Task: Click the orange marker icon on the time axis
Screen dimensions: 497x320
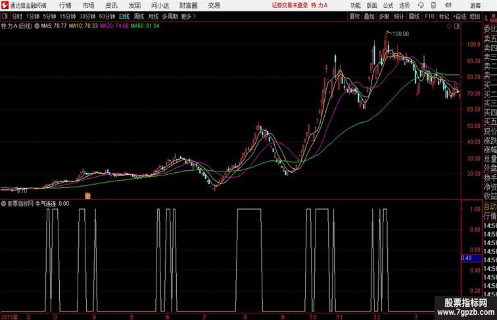Action: (x=88, y=196)
